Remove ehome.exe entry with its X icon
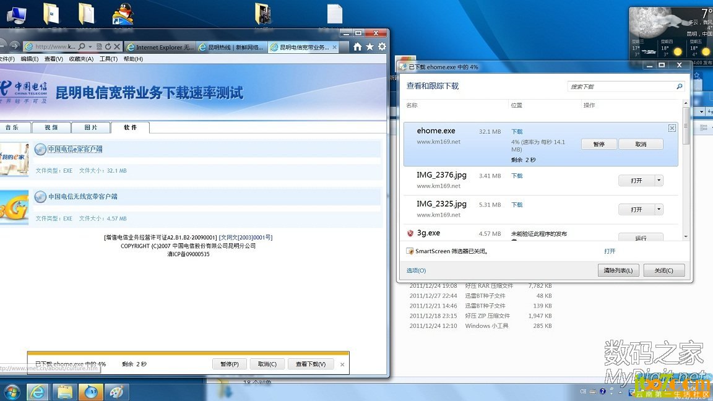The image size is (713, 401). pos(672,128)
